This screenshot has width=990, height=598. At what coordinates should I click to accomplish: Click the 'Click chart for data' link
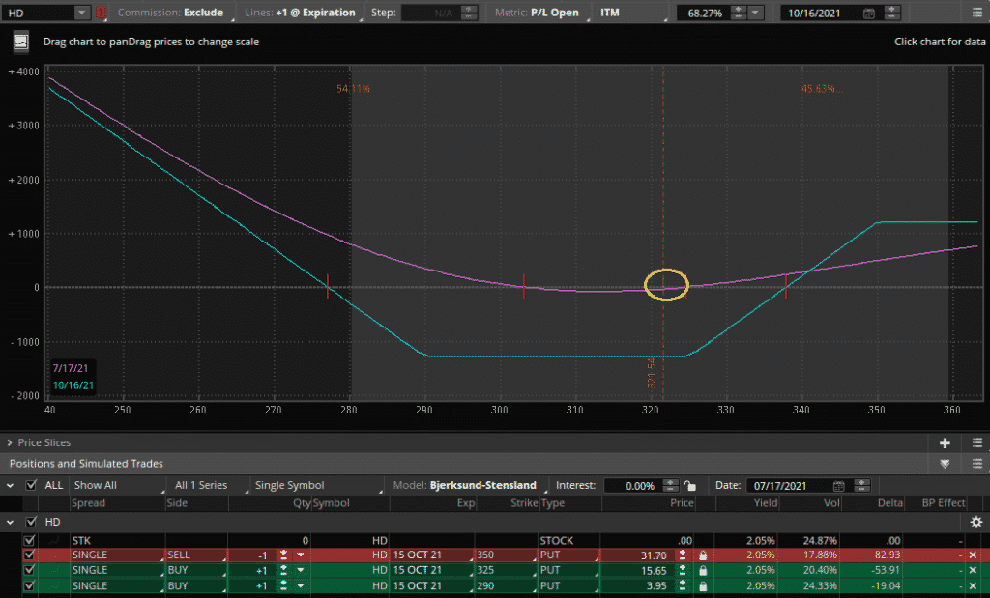click(x=939, y=42)
